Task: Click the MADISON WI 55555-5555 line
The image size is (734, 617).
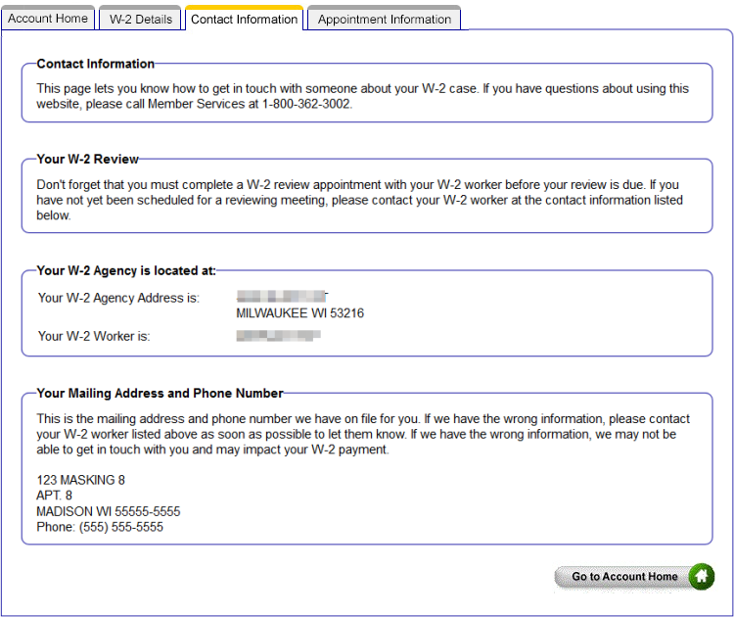Action: (x=109, y=511)
